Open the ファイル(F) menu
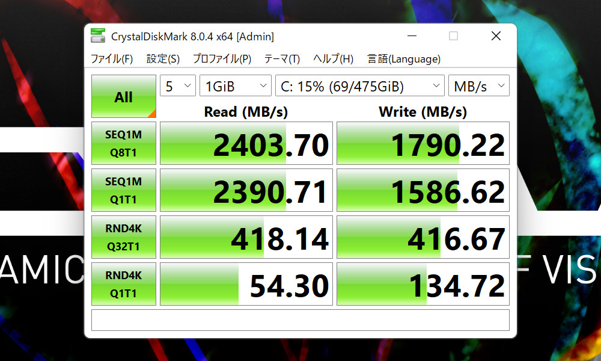 [112, 59]
